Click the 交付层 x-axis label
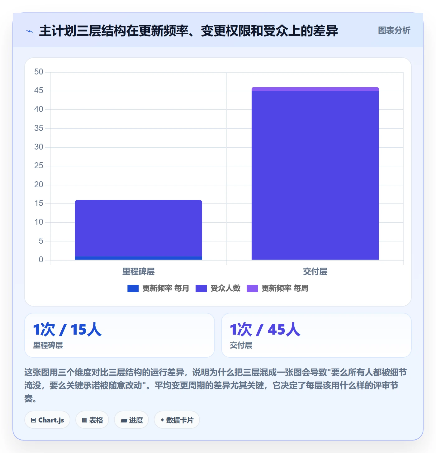The image size is (436, 453). pos(315,272)
